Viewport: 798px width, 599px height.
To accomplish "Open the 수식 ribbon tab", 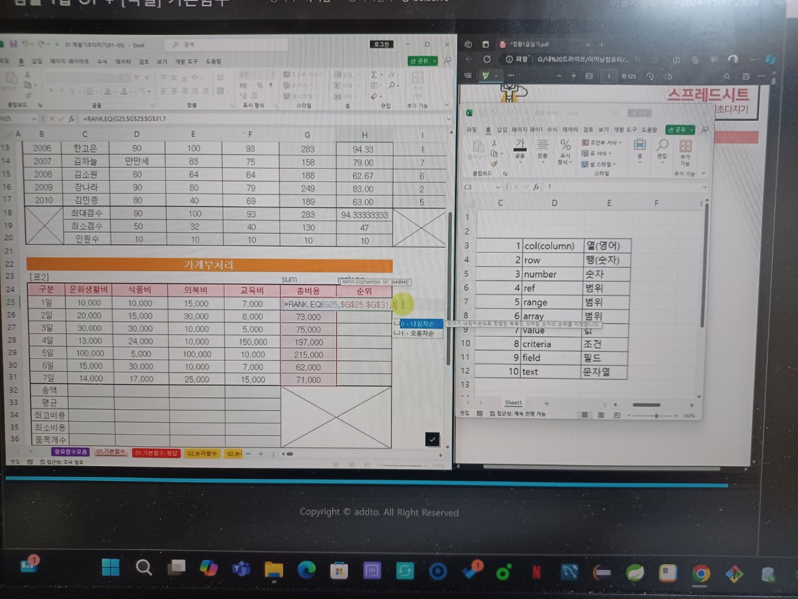I will [x=102, y=62].
